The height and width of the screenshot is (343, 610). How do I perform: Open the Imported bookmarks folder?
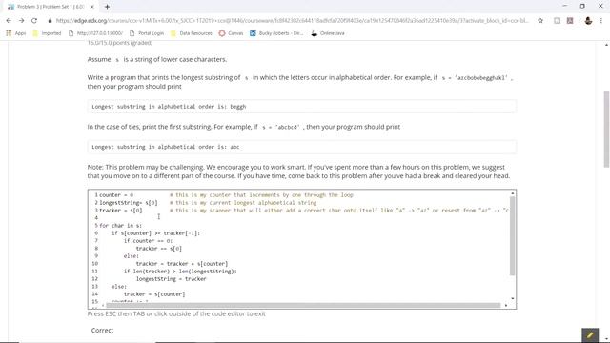[47, 33]
